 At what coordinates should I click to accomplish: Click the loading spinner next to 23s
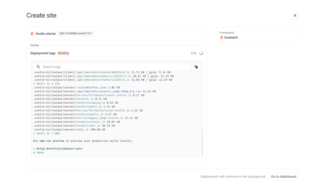(x=201, y=53)
